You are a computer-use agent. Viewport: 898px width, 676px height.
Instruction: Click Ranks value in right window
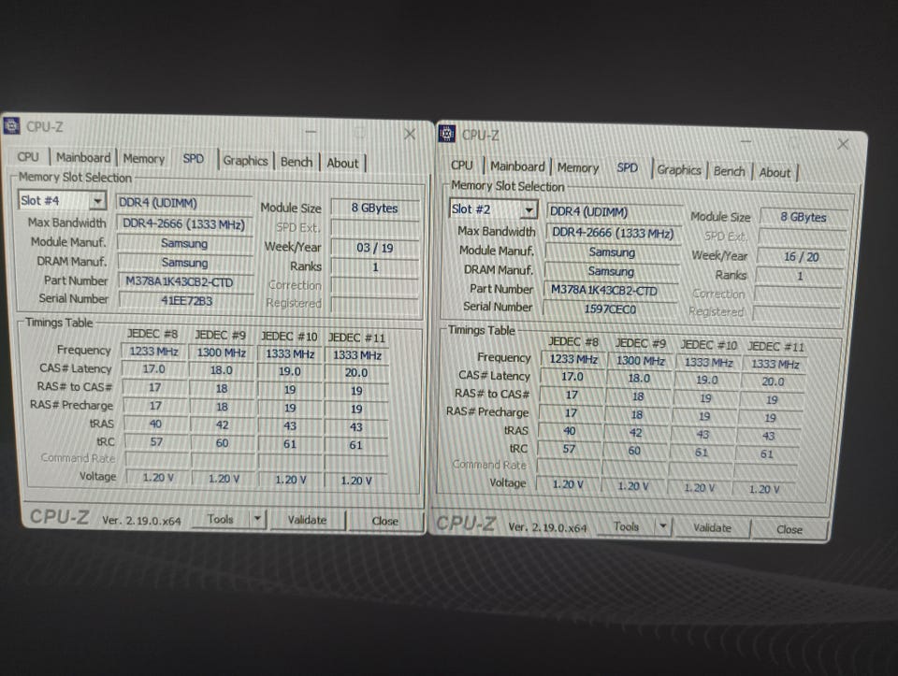click(800, 276)
